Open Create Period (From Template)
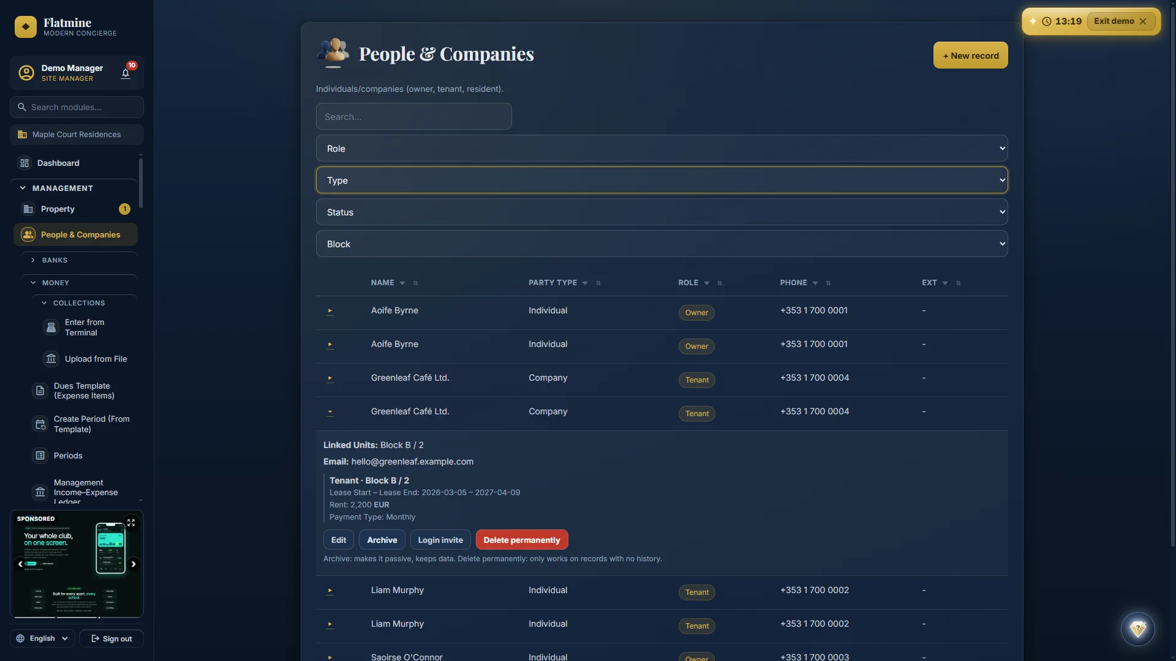Image resolution: width=1176 pixels, height=661 pixels. pyautogui.click(x=81, y=424)
